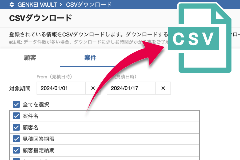Screen dimensions: 240x160
Task: Toggle the 顧客指定納期 checkbox
Action: point(17,150)
